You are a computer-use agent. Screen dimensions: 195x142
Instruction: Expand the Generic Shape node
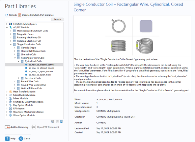coord(15,48)
